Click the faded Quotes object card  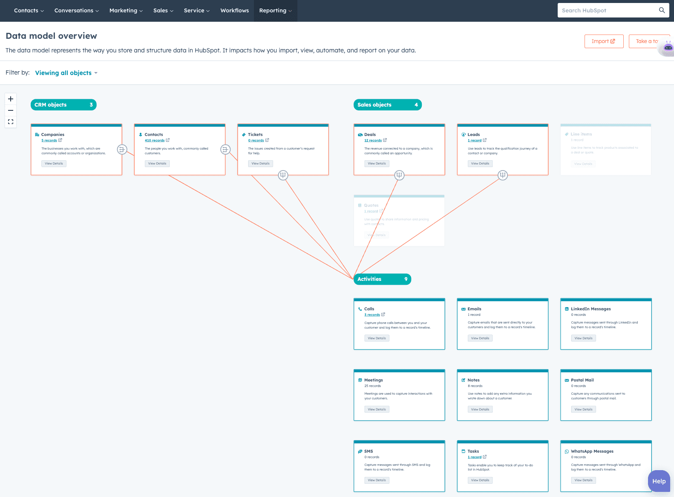click(399, 220)
